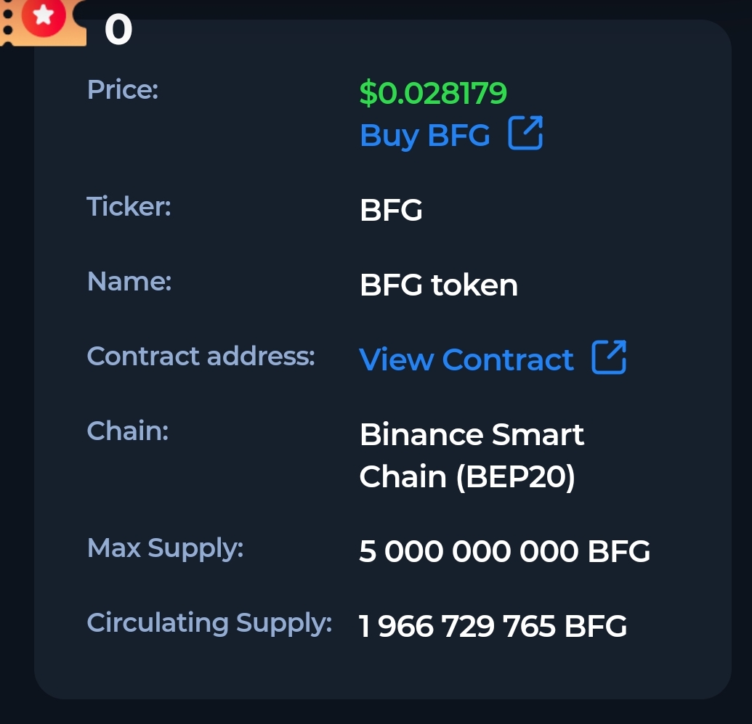Select the BFG token name value
This screenshot has height=724, width=752.
click(438, 285)
